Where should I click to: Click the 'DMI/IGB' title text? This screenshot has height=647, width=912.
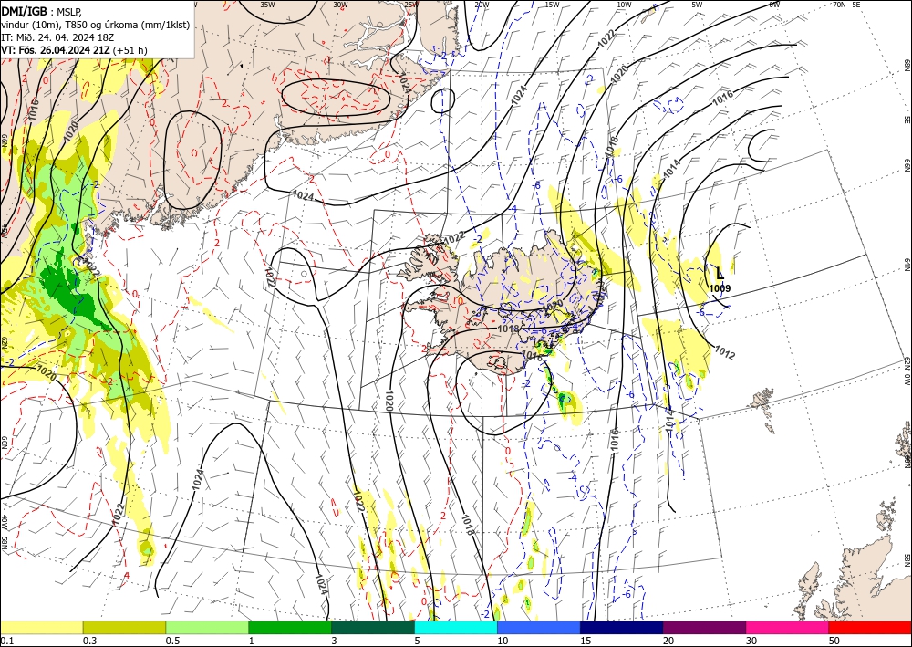point(24,11)
